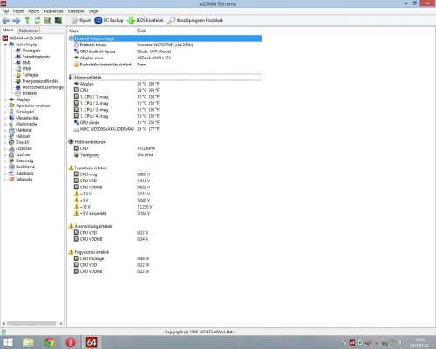The width and height of the screenshot is (436, 349).
Task: Click the Sebesség tree icon
Action: pyautogui.click(x=11, y=179)
